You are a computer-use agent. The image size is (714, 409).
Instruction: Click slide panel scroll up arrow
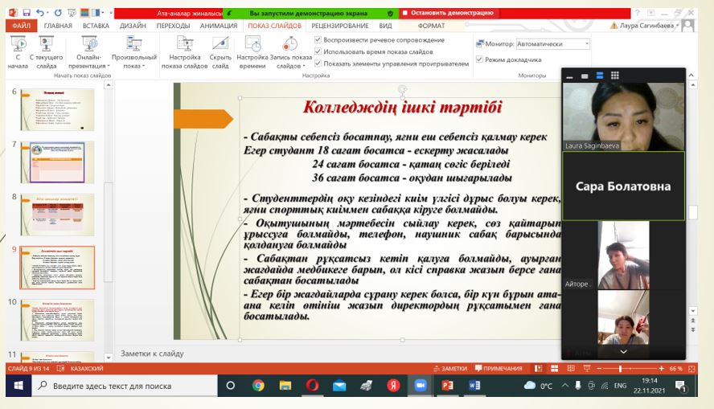[109, 84]
